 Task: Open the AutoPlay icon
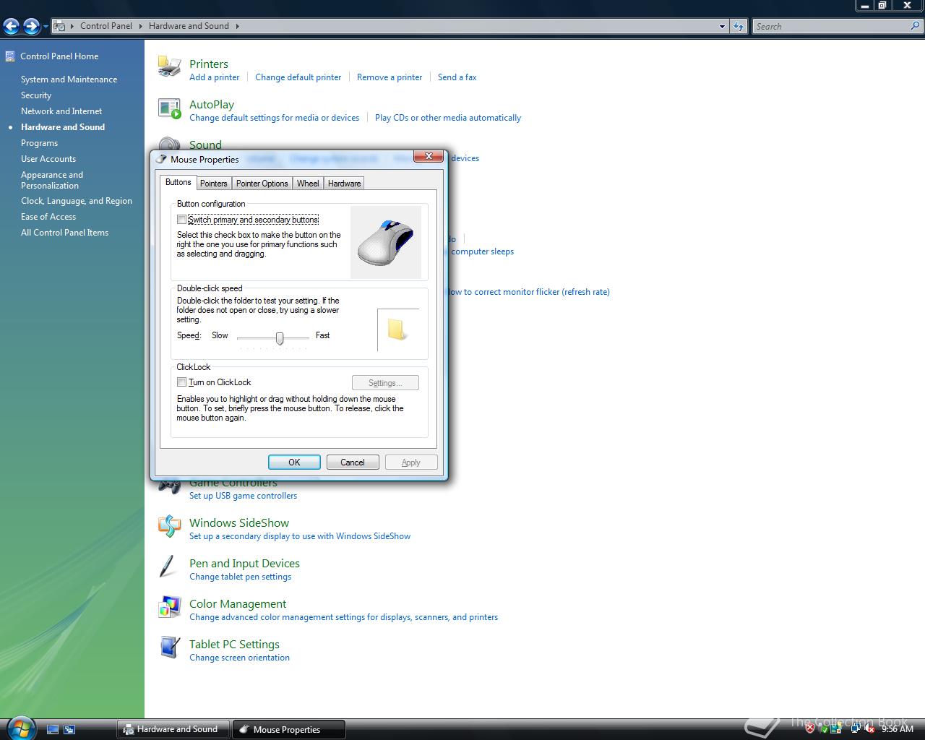169,108
